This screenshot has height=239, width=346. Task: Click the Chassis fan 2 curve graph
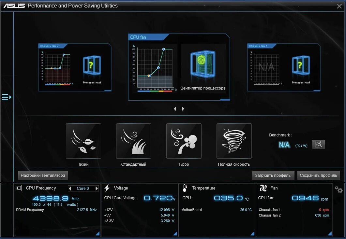(x=57, y=68)
